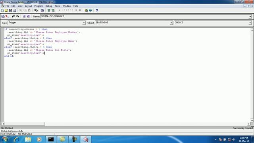The image size is (254, 143).
Task: Click the Redo arrow icon
Action: pos(17,16)
